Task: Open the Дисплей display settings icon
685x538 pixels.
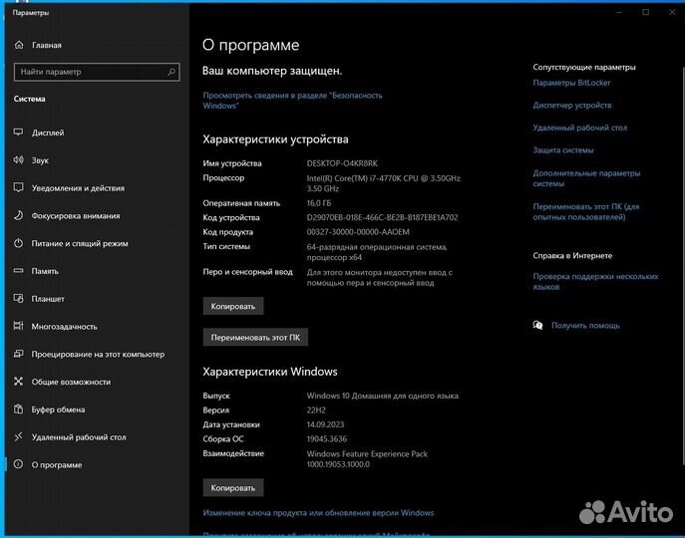Action: tap(18, 133)
